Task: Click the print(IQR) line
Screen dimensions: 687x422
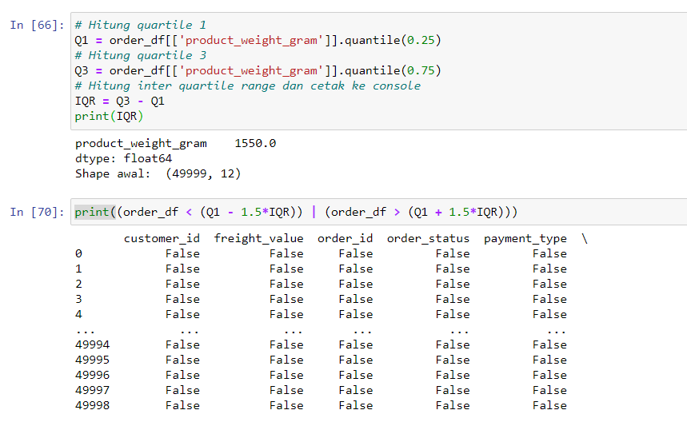Action: (x=109, y=117)
